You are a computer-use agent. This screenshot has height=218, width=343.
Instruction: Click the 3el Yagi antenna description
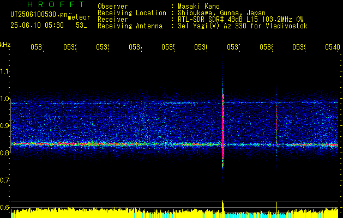[243, 26]
